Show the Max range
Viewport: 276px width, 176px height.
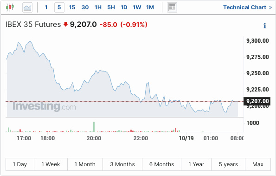coord(258,164)
